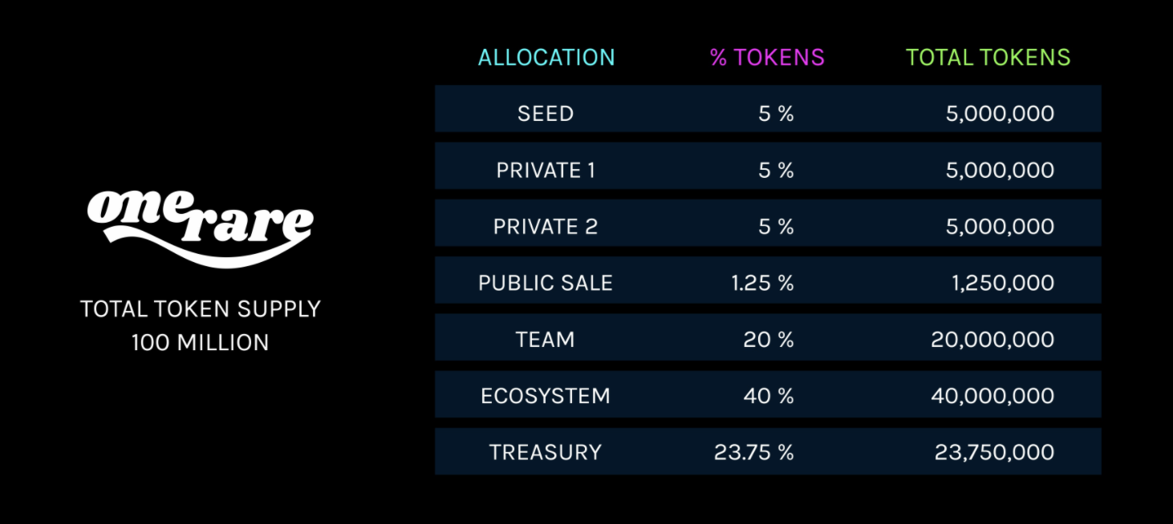Select the 23,750,000 total tokens value
Screen dimensions: 1173x524
994,453
